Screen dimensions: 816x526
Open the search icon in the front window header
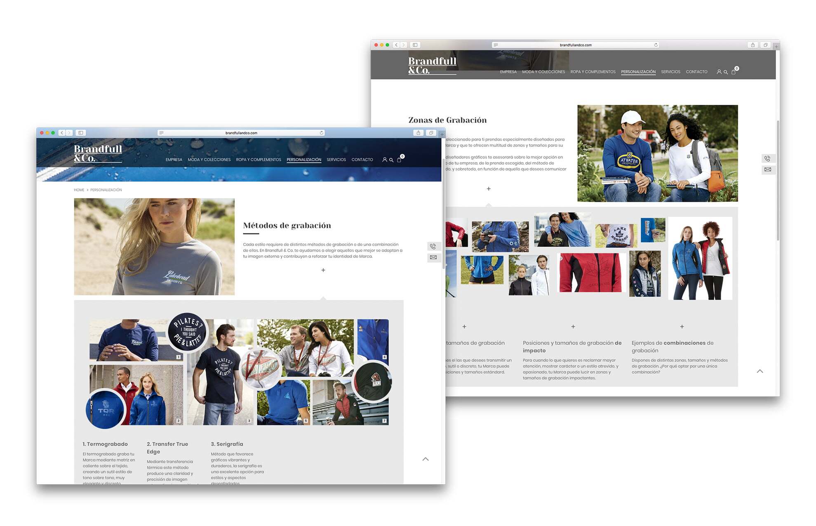(391, 160)
